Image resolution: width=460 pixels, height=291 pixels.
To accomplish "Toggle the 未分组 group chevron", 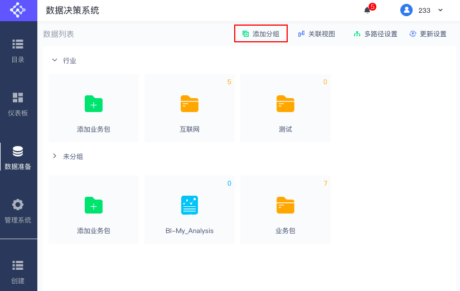I will 55,156.
